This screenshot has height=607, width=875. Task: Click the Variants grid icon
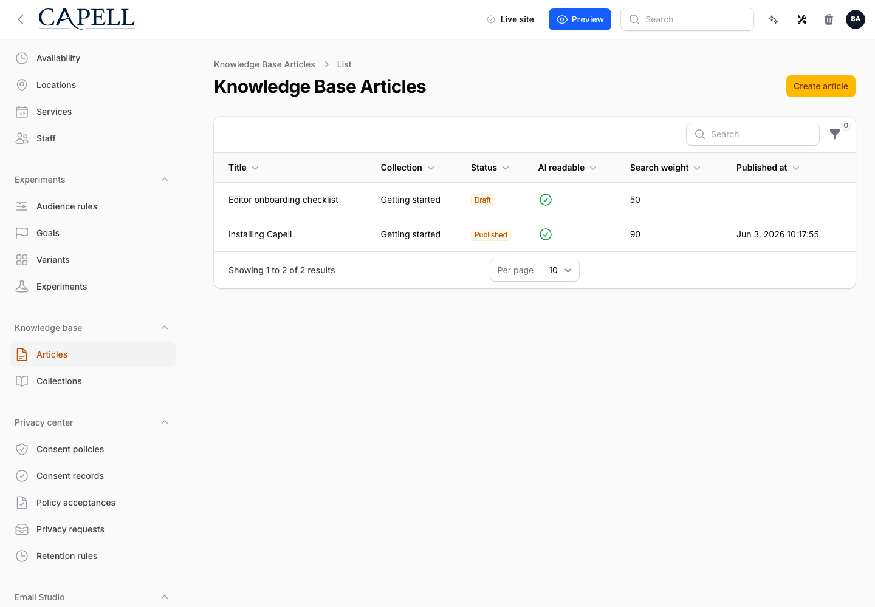[22, 260]
